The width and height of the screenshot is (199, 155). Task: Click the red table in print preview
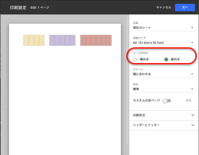pyautogui.click(x=96, y=40)
